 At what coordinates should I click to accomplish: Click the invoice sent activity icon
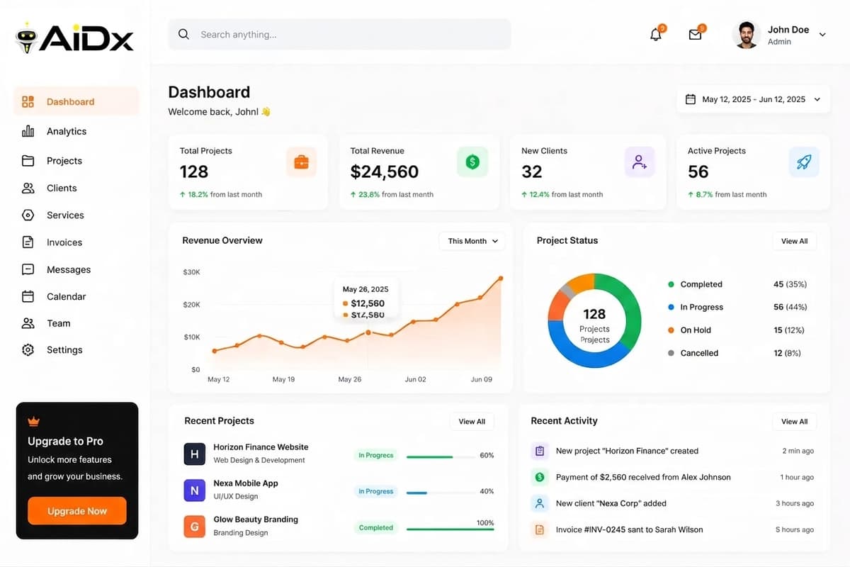[540, 529]
